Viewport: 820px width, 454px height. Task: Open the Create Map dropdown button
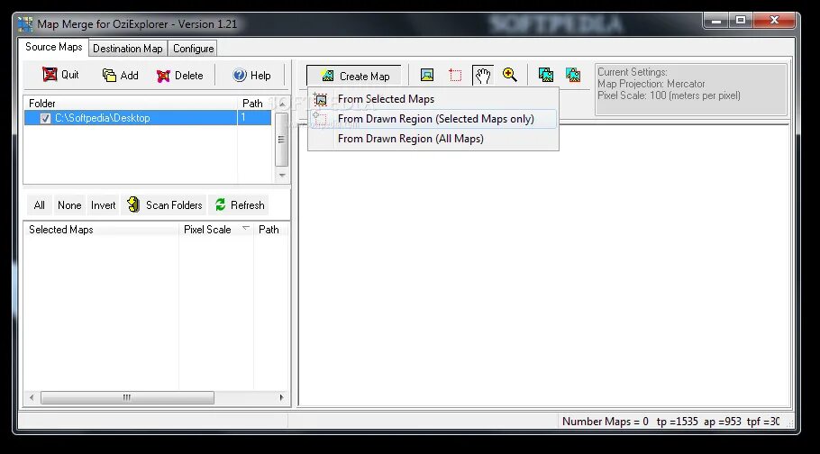354,76
